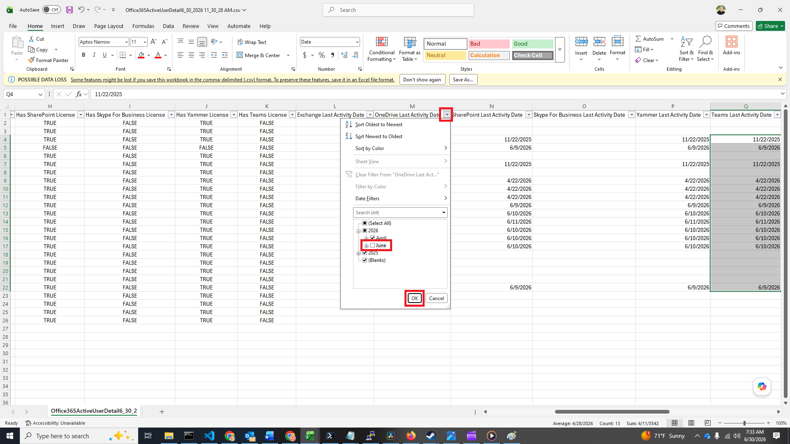
Task: Check the June checkbox
Action: click(373, 245)
